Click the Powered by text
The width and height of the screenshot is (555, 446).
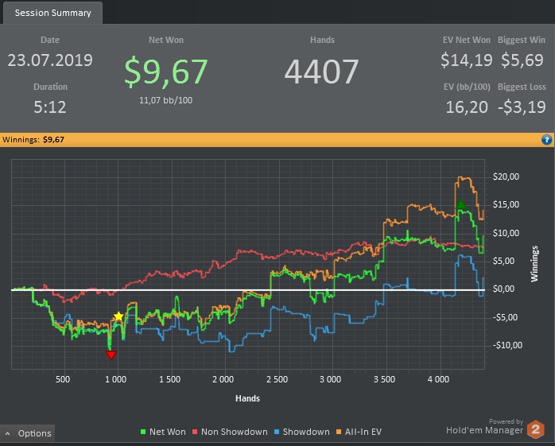(x=506, y=421)
